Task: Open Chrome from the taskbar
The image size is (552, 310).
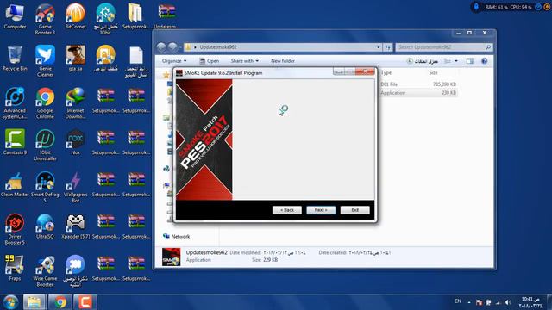Action: pyautogui.click(x=60, y=302)
